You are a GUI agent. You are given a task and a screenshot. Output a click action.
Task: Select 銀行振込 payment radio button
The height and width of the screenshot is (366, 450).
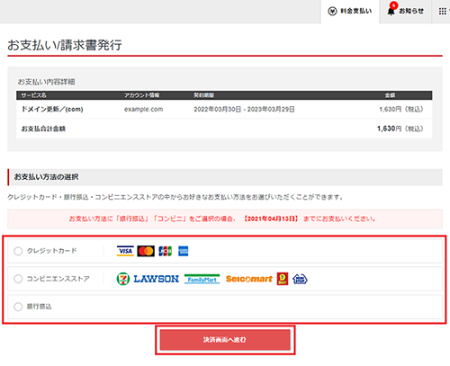(18, 307)
